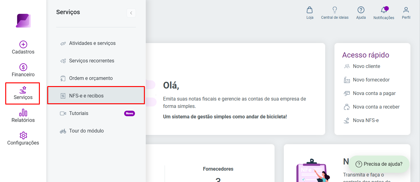Open NFS-e e recibos menu item
Image resolution: width=420 pixels, height=182 pixels.
click(x=96, y=95)
